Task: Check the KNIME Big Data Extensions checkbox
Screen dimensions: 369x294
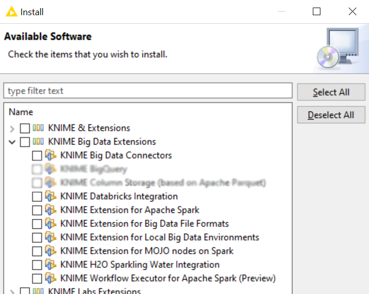Action: coord(25,142)
